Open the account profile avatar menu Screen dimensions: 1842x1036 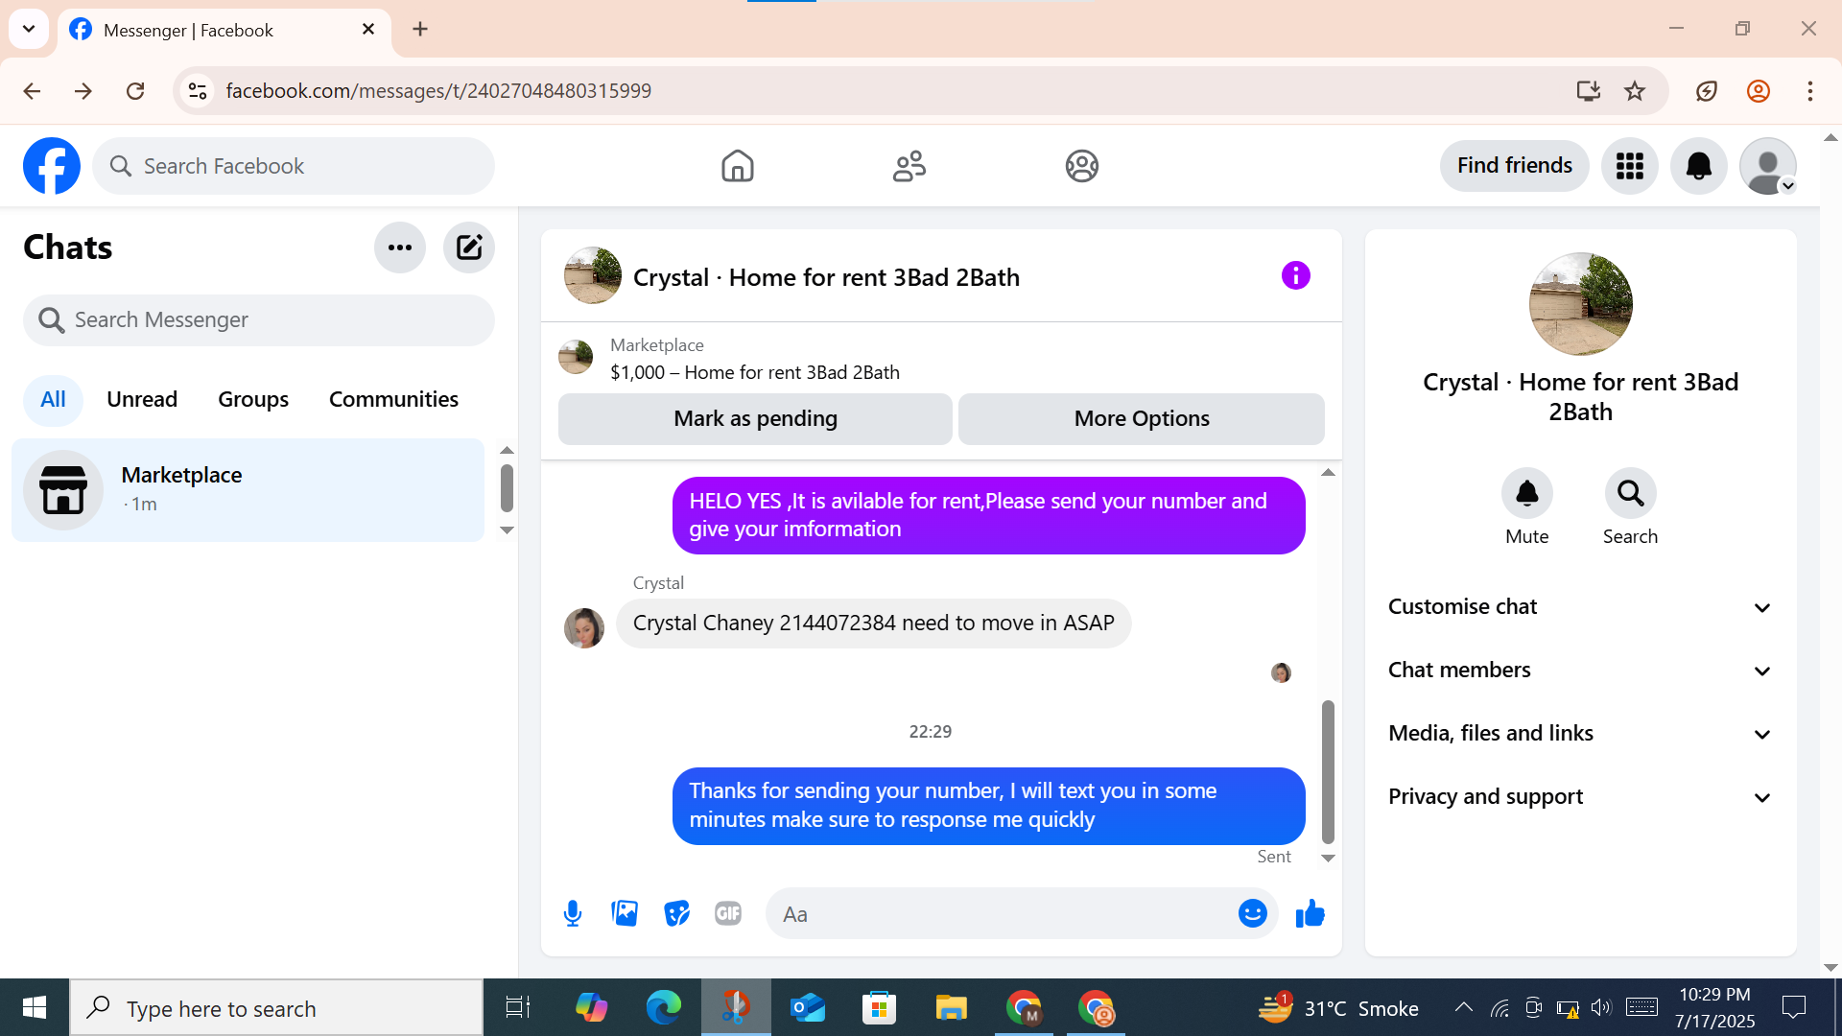pyautogui.click(x=1768, y=166)
